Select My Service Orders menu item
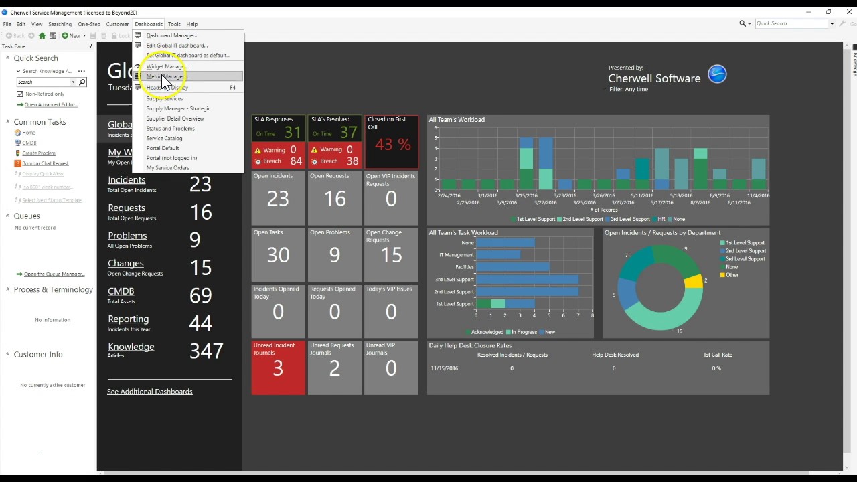Screen dimensions: 857x482 (188, 168)
